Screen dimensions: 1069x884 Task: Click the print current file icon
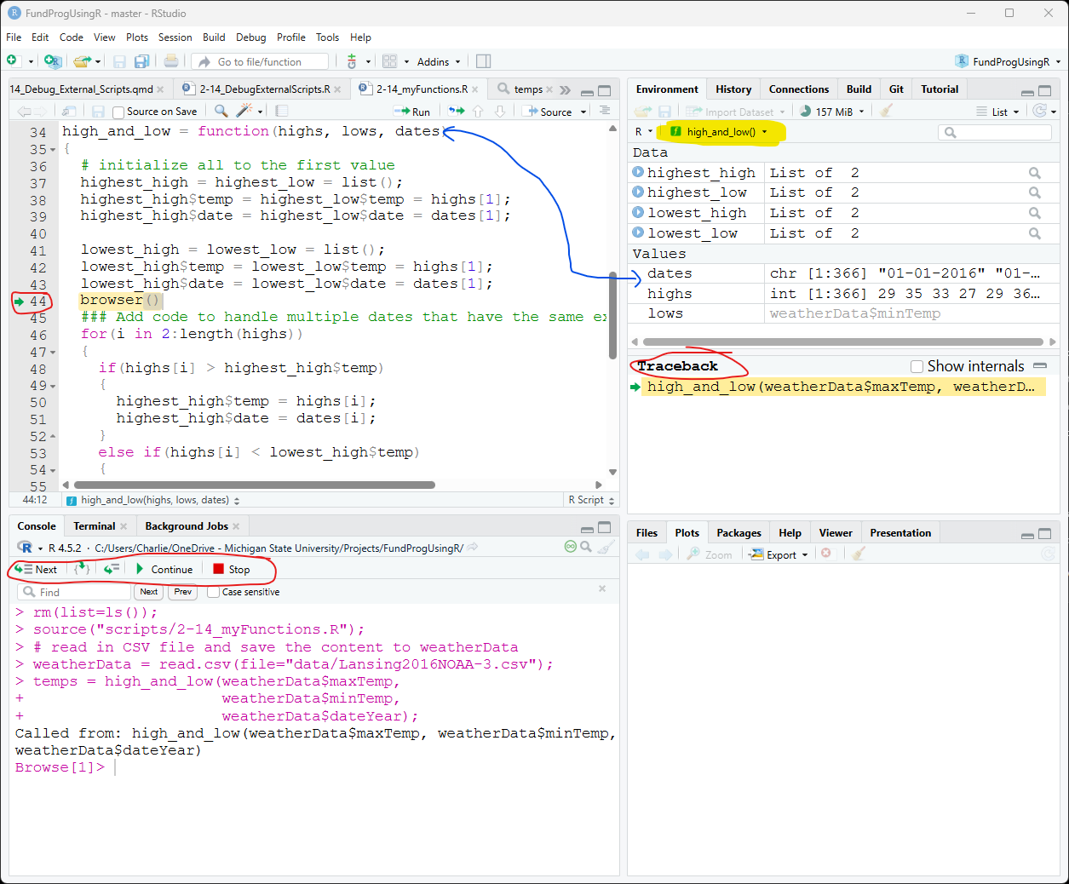click(x=171, y=61)
